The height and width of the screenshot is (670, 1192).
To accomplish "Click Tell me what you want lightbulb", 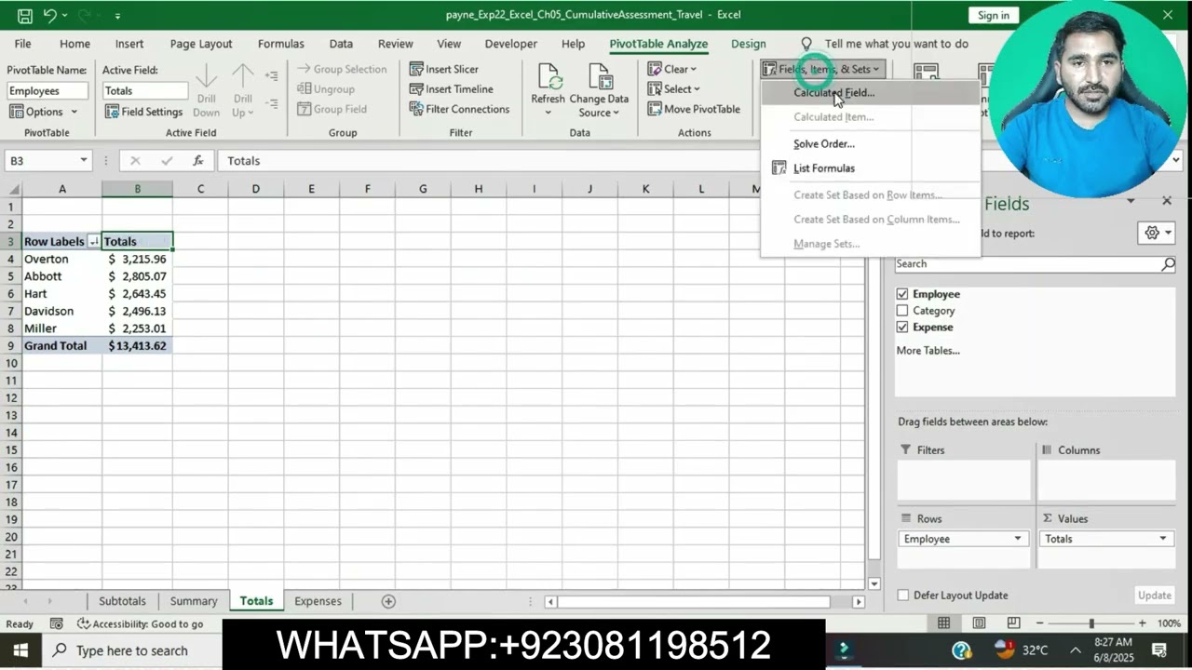I will click(806, 44).
